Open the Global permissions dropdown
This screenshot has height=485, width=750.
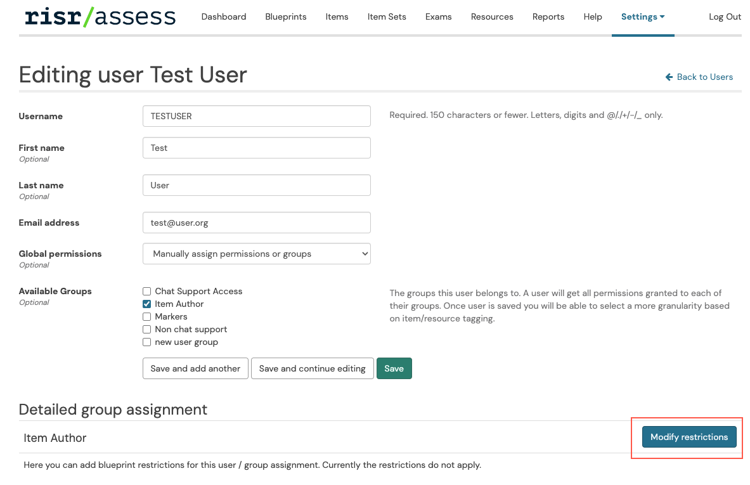[256, 253]
